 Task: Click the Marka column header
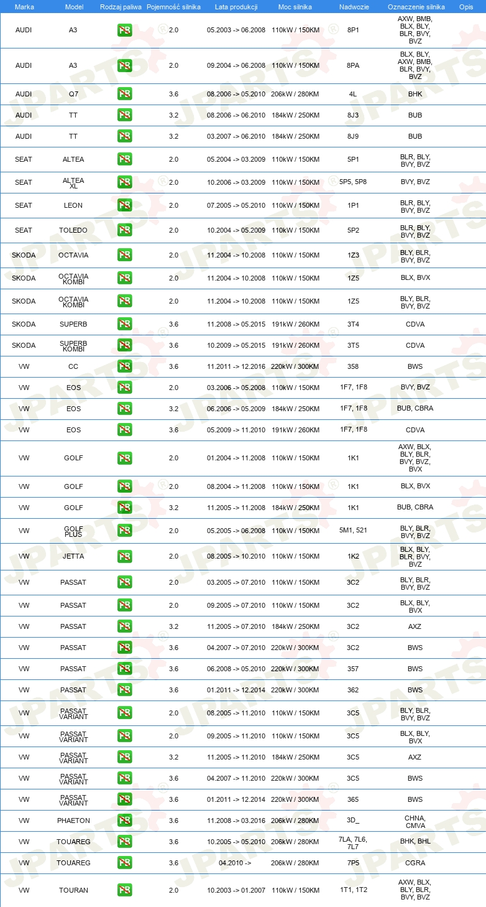click(x=24, y=6)
